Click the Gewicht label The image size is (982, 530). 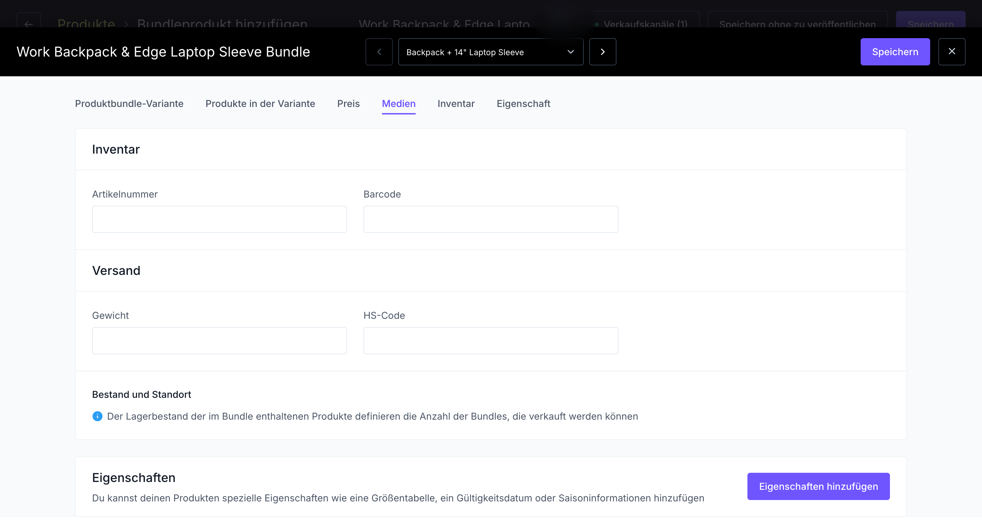110,315
